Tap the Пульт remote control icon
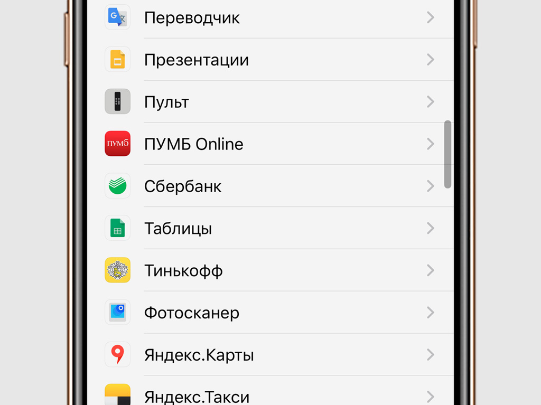541x405 pixels. point(118,101)
